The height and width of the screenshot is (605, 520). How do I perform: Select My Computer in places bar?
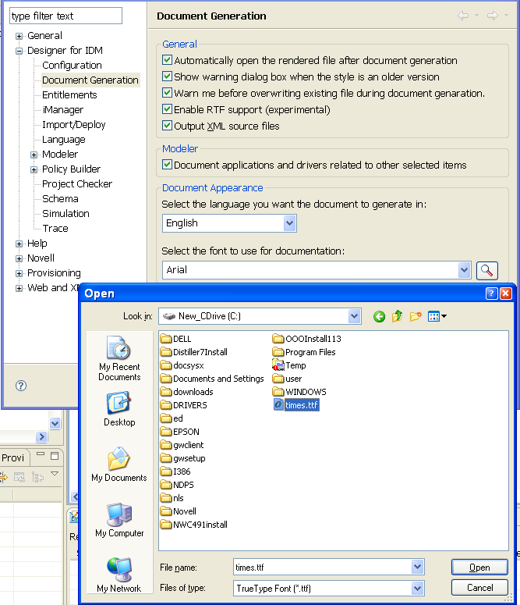119,520
